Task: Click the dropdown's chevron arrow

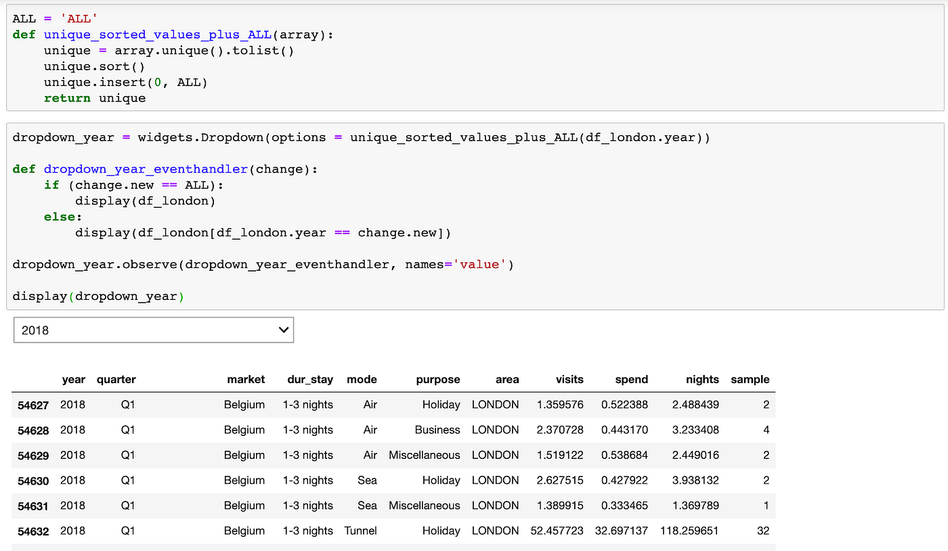Action: coord(283,330)
